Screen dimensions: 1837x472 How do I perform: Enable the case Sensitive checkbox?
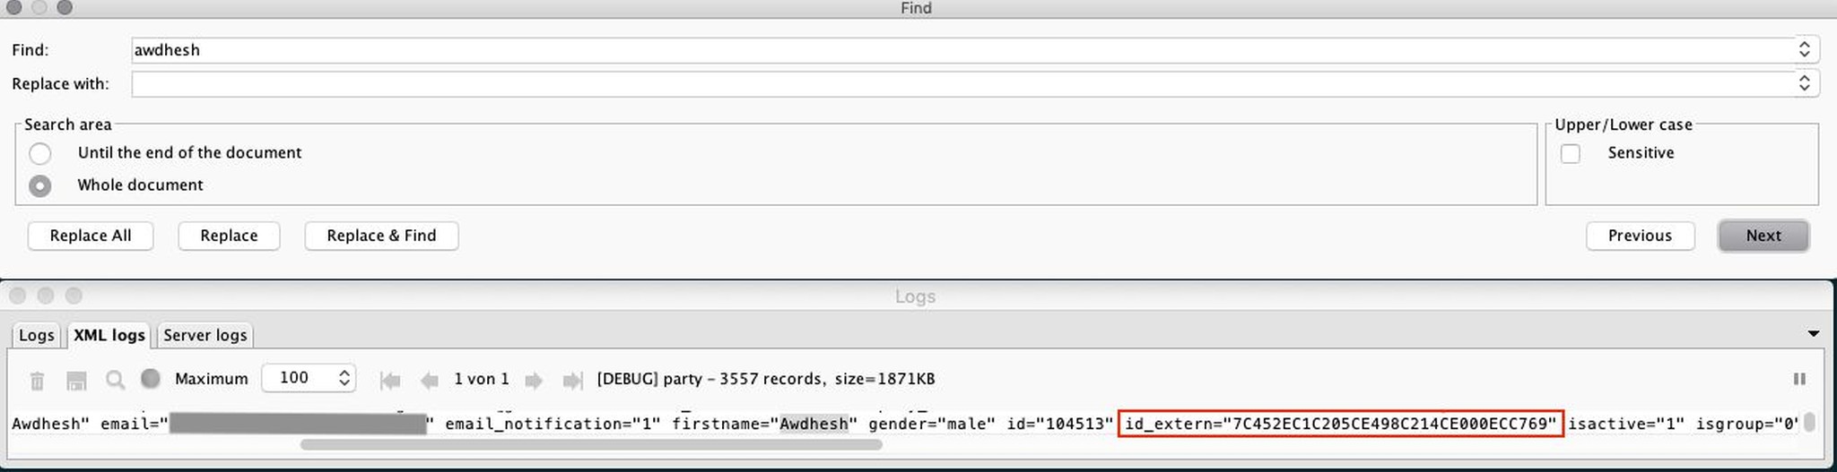point(1571,153)
